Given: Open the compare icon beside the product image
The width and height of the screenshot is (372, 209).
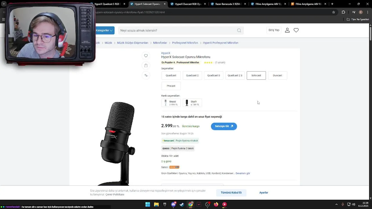Looking at the screenshot, I should [146, 75].
